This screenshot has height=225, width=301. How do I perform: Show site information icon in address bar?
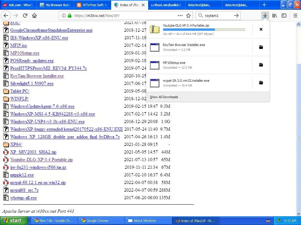pos(63,16)
